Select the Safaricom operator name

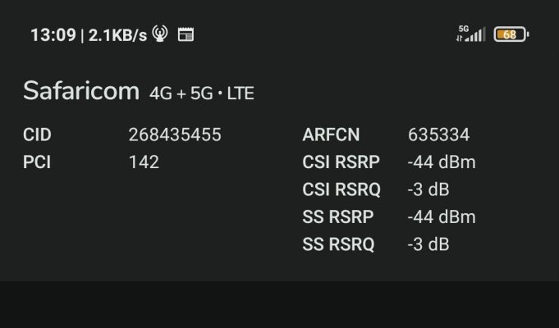coord(81,91)
